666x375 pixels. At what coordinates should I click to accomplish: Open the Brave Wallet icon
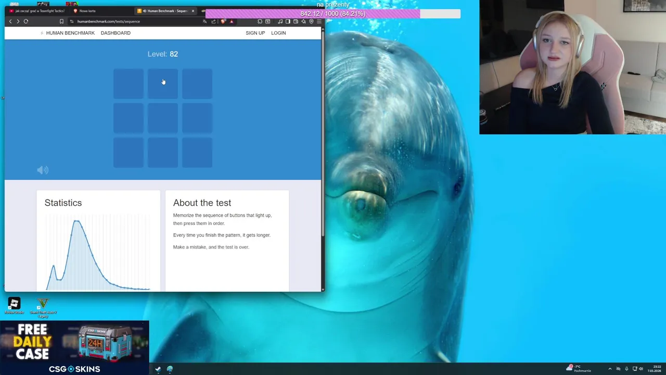296,21
